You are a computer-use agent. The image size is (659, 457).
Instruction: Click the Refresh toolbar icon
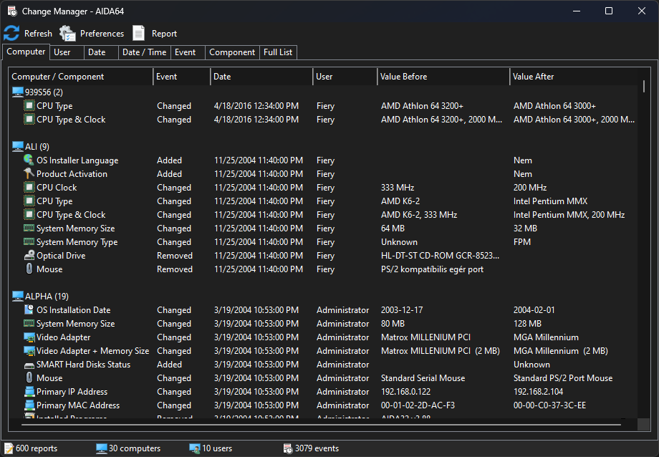pyautogui.click(x=11, y=33)
